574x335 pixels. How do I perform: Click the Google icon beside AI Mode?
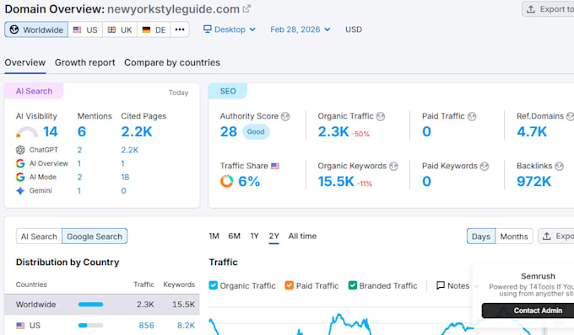coord(20,177)
